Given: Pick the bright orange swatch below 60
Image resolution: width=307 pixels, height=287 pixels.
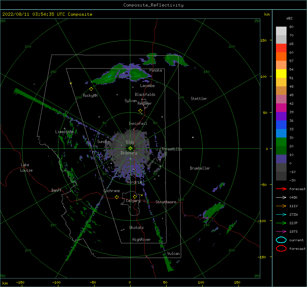Looking at the screenshot, I should coord(281,56).
